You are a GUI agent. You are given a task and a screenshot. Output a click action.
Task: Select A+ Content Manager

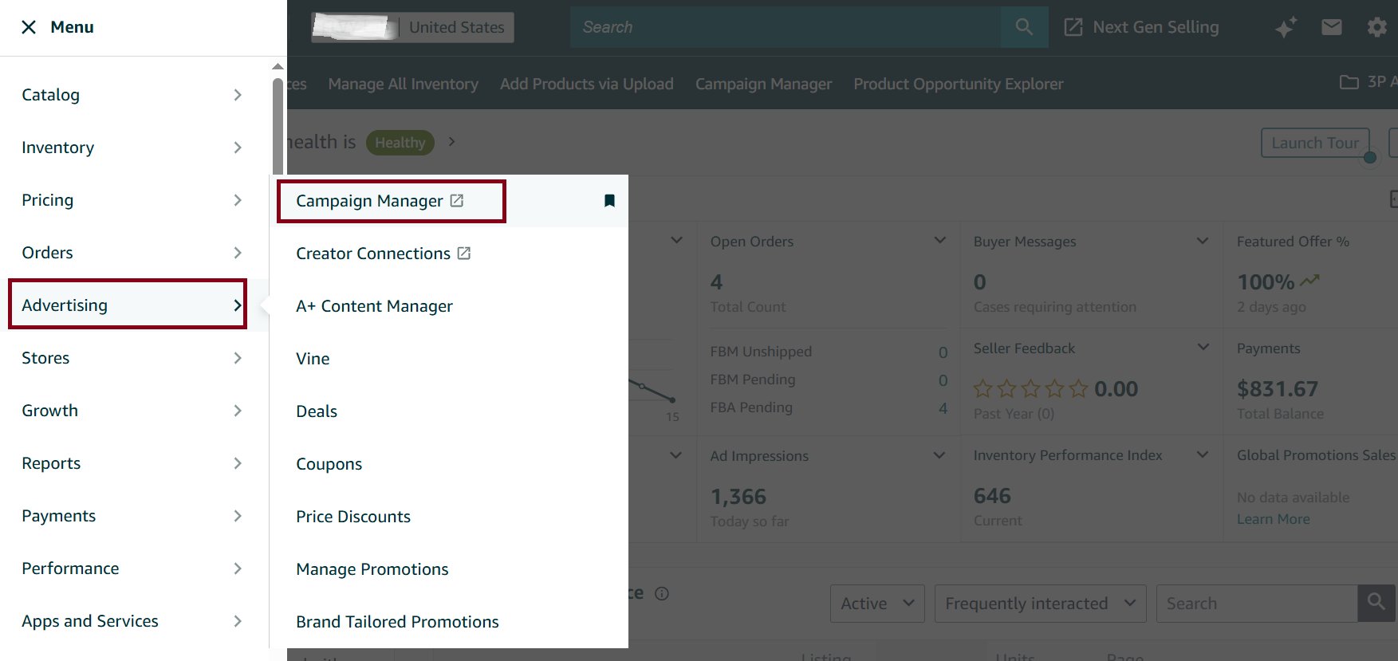point(374,306)
